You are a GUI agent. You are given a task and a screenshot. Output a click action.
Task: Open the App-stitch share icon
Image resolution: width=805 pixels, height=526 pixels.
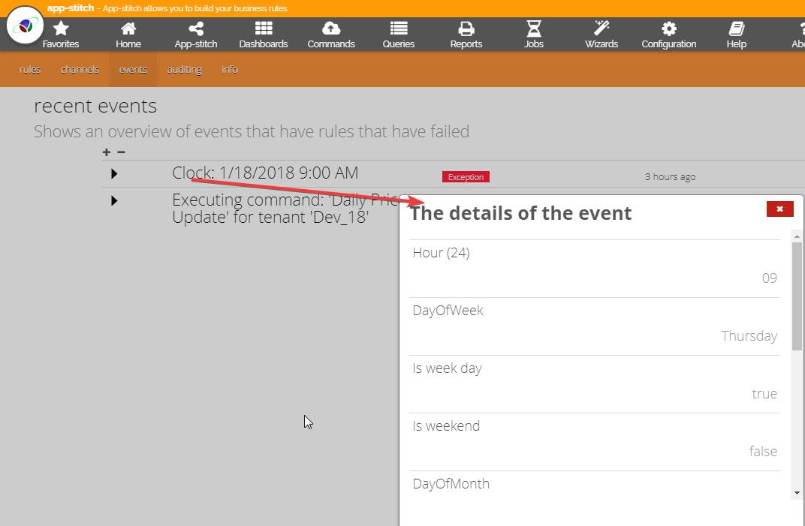pos(196,29)
